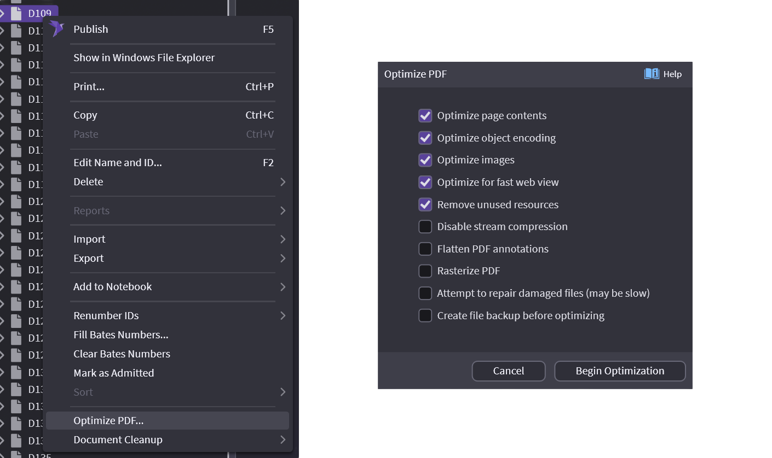The image size is (772, 458).
Task: Select Fill Bates Numbers... menu entry
Action: point(120,334)
